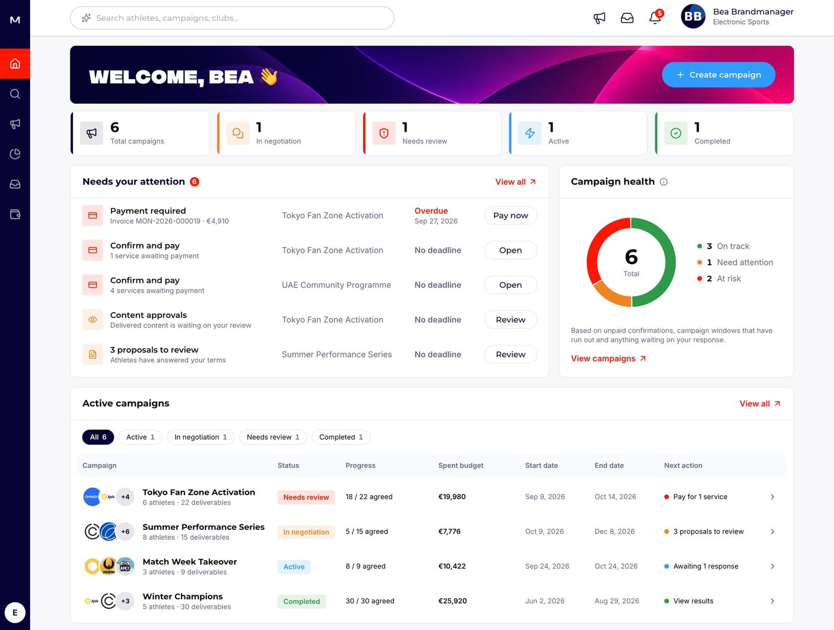Click the Create campaign button
Screen dimensions: 834x630
718,75
